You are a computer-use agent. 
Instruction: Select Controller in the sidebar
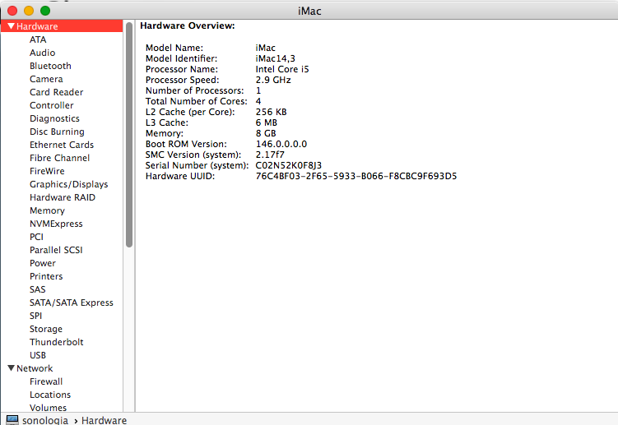[x=52, y=105]
